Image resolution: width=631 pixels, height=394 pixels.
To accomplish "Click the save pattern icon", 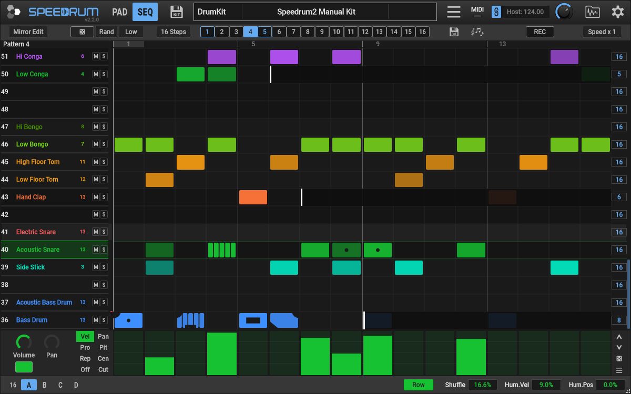I will pyautogui.click(x=454, y=32).
